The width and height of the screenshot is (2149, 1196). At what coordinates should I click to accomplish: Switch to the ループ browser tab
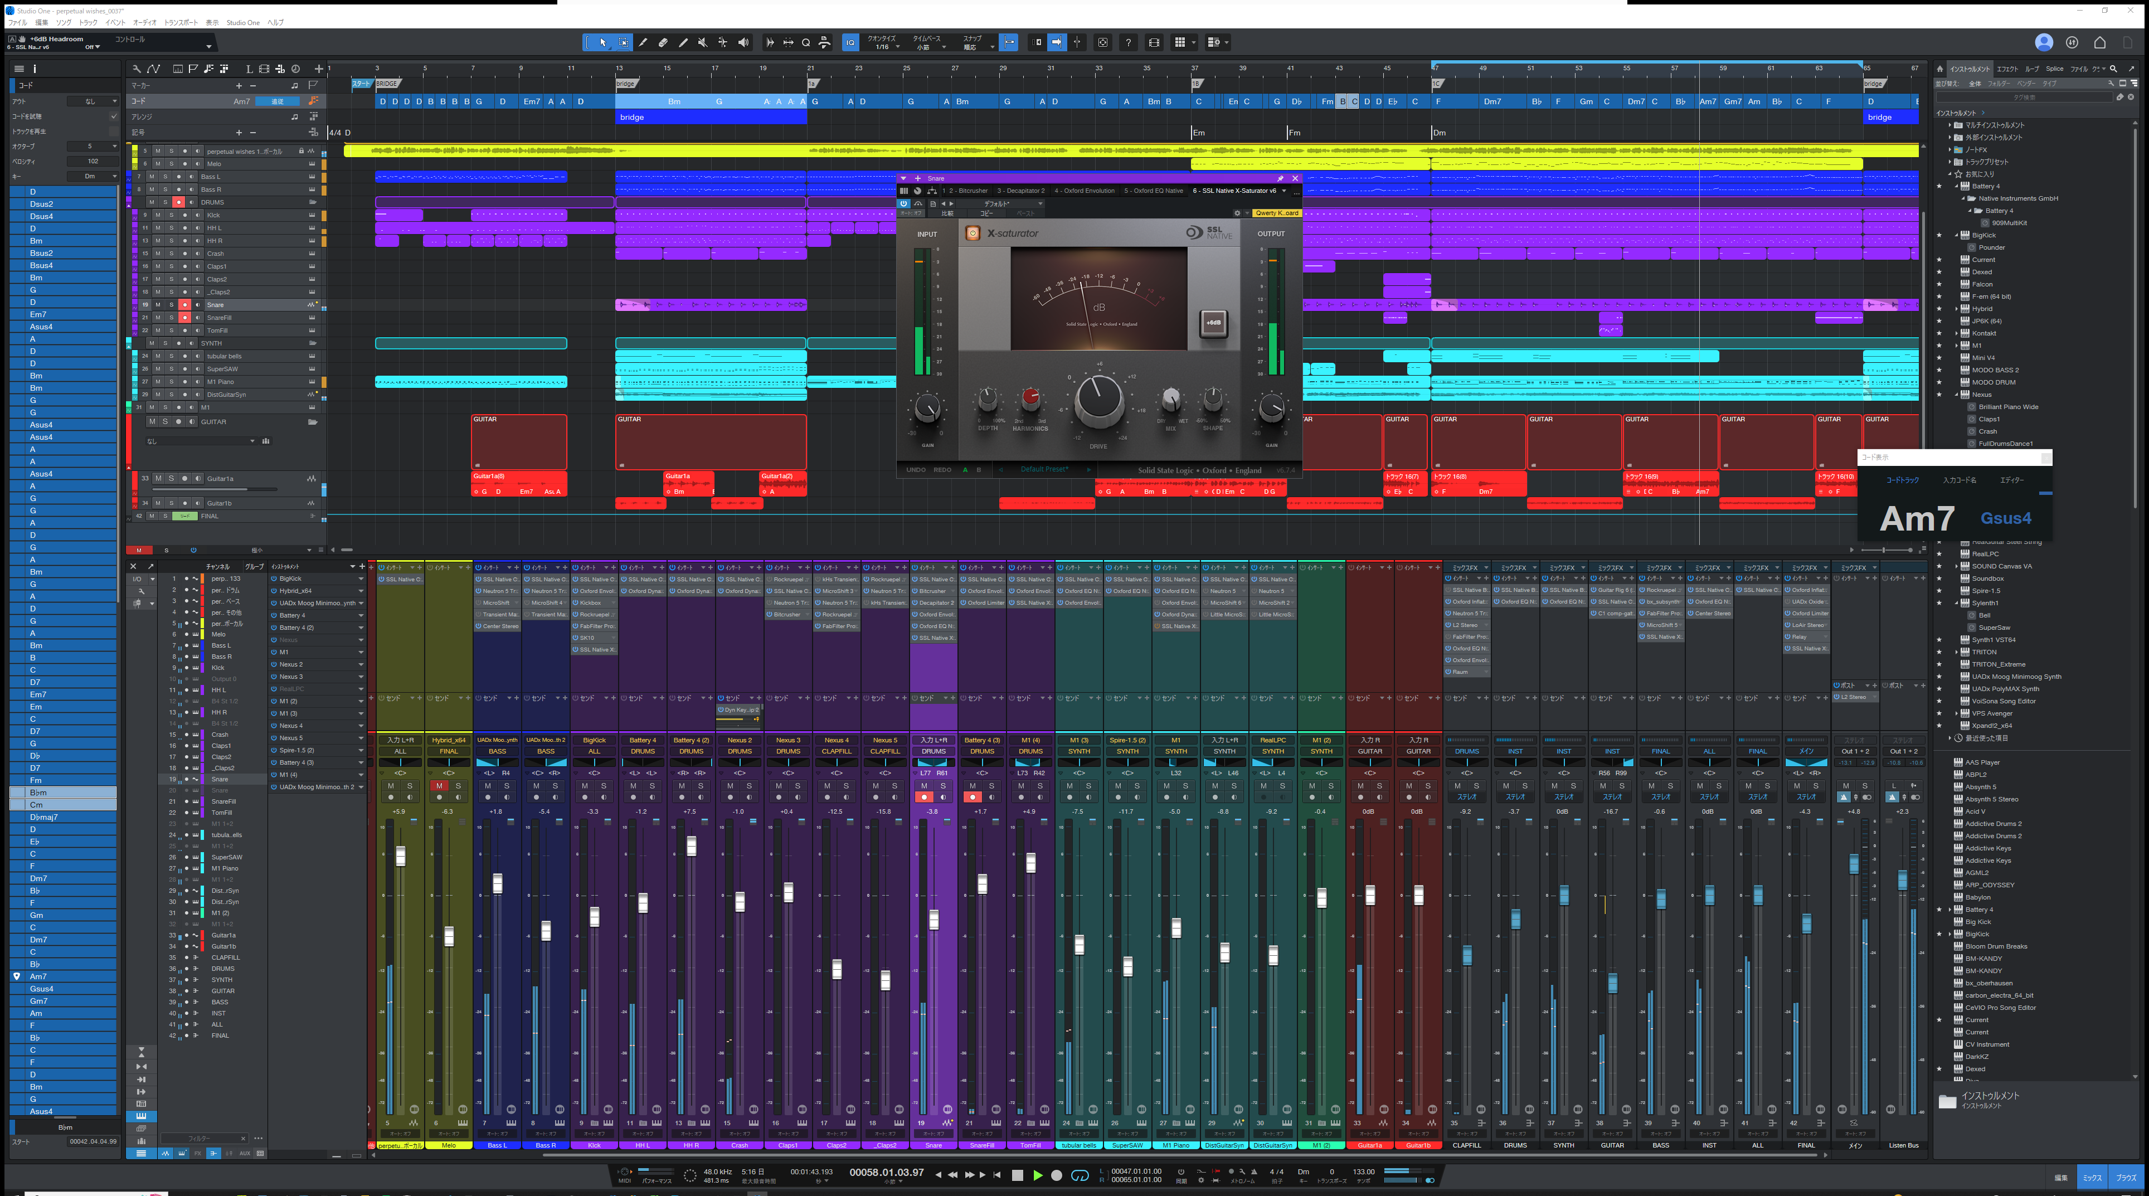2032,69
